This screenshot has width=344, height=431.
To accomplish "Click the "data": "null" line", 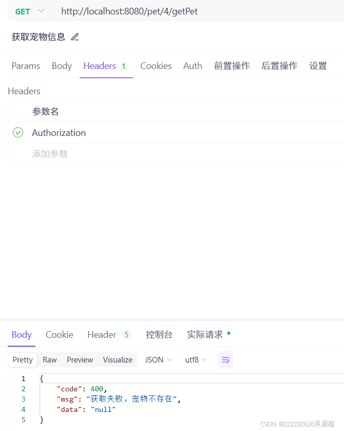I will tap(86, 409).
